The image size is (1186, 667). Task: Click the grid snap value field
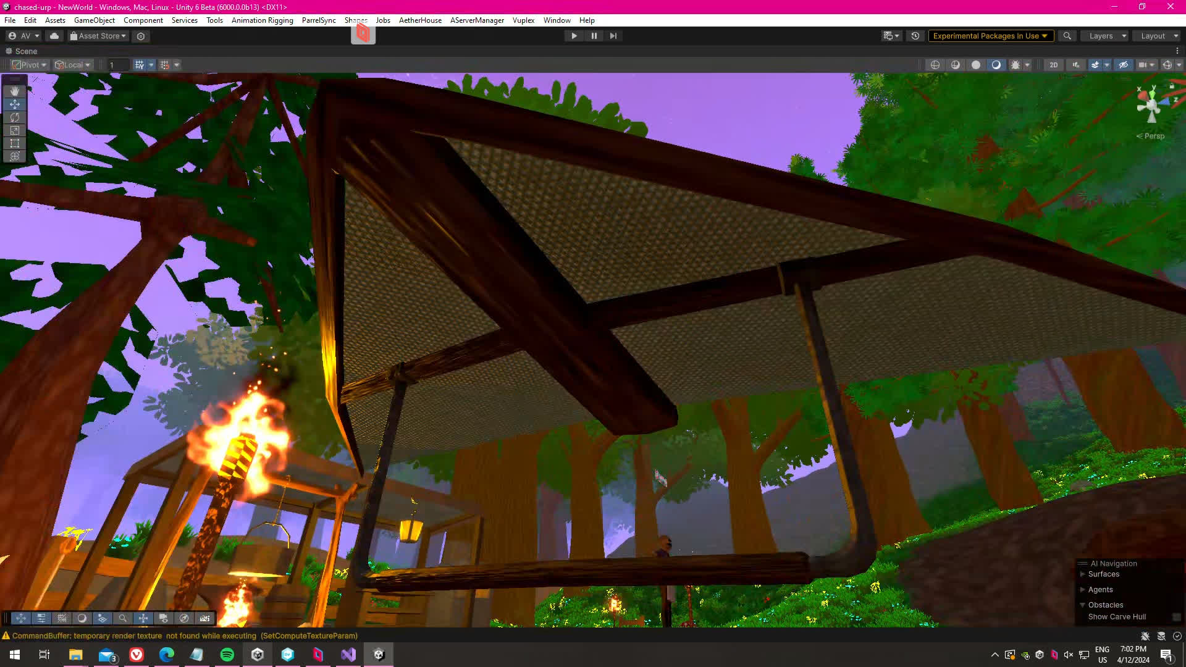[118, 65]
